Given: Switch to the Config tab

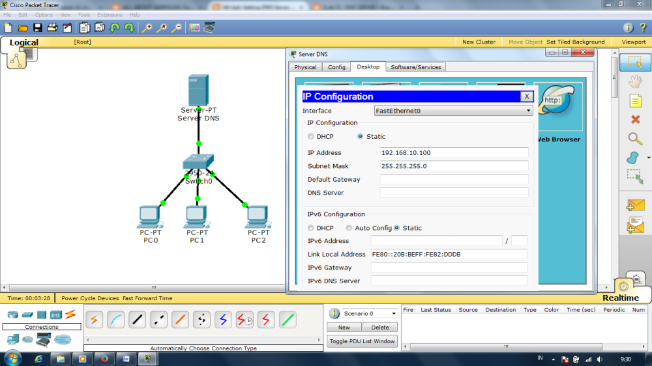Looking at the screenshot, I should coord(336,67).
